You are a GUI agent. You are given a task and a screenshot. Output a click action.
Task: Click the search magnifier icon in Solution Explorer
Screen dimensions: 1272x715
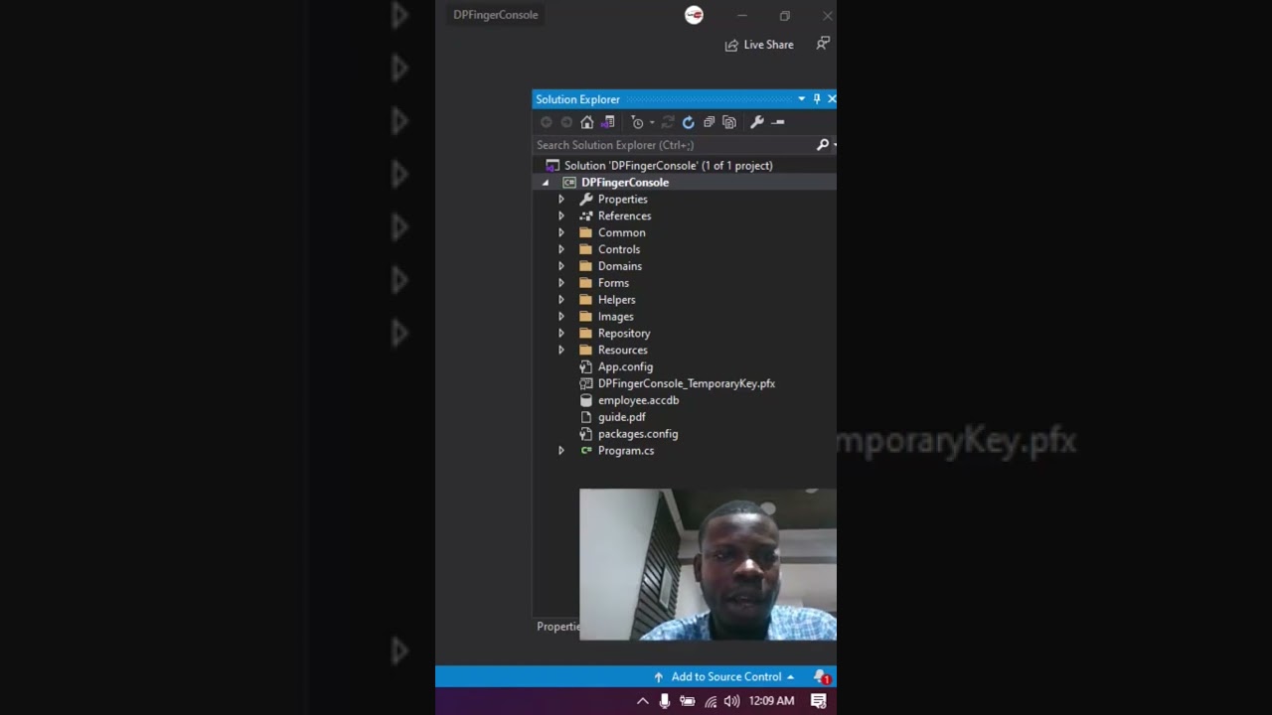coord(823,145)
